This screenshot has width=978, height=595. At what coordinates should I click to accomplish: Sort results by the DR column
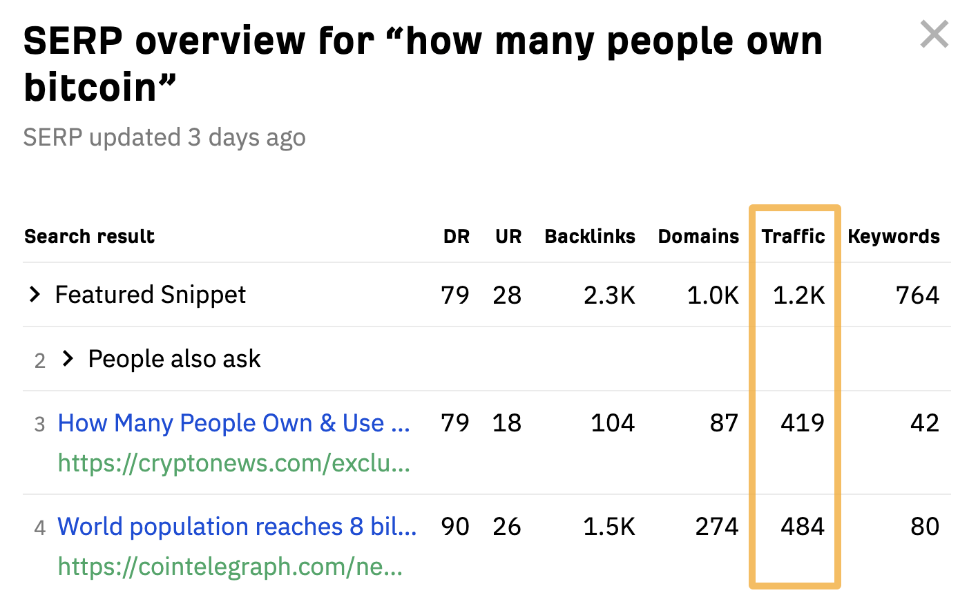(x=456, y=235)
